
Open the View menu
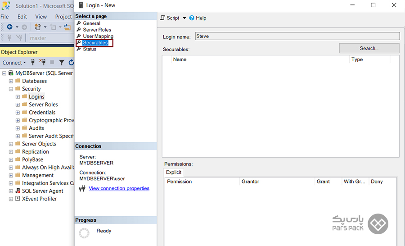tap(41, 17)
